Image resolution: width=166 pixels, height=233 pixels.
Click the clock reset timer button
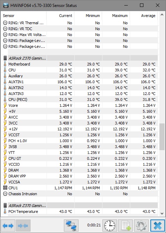(110, 226)
